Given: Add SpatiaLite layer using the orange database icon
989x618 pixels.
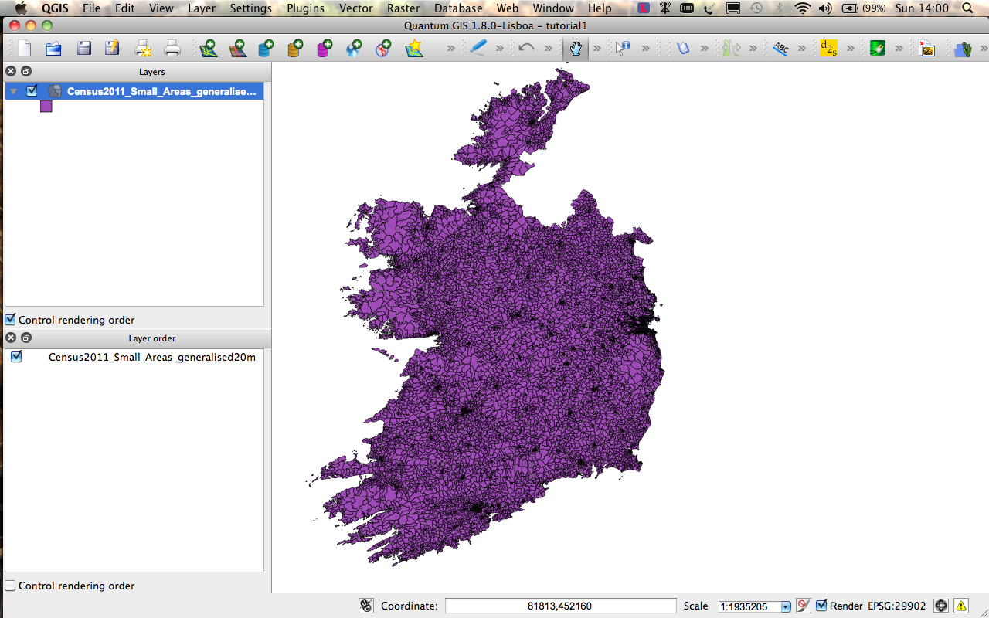Looking at the screenshot, I should pyautogui.click(x=295, y=49).
